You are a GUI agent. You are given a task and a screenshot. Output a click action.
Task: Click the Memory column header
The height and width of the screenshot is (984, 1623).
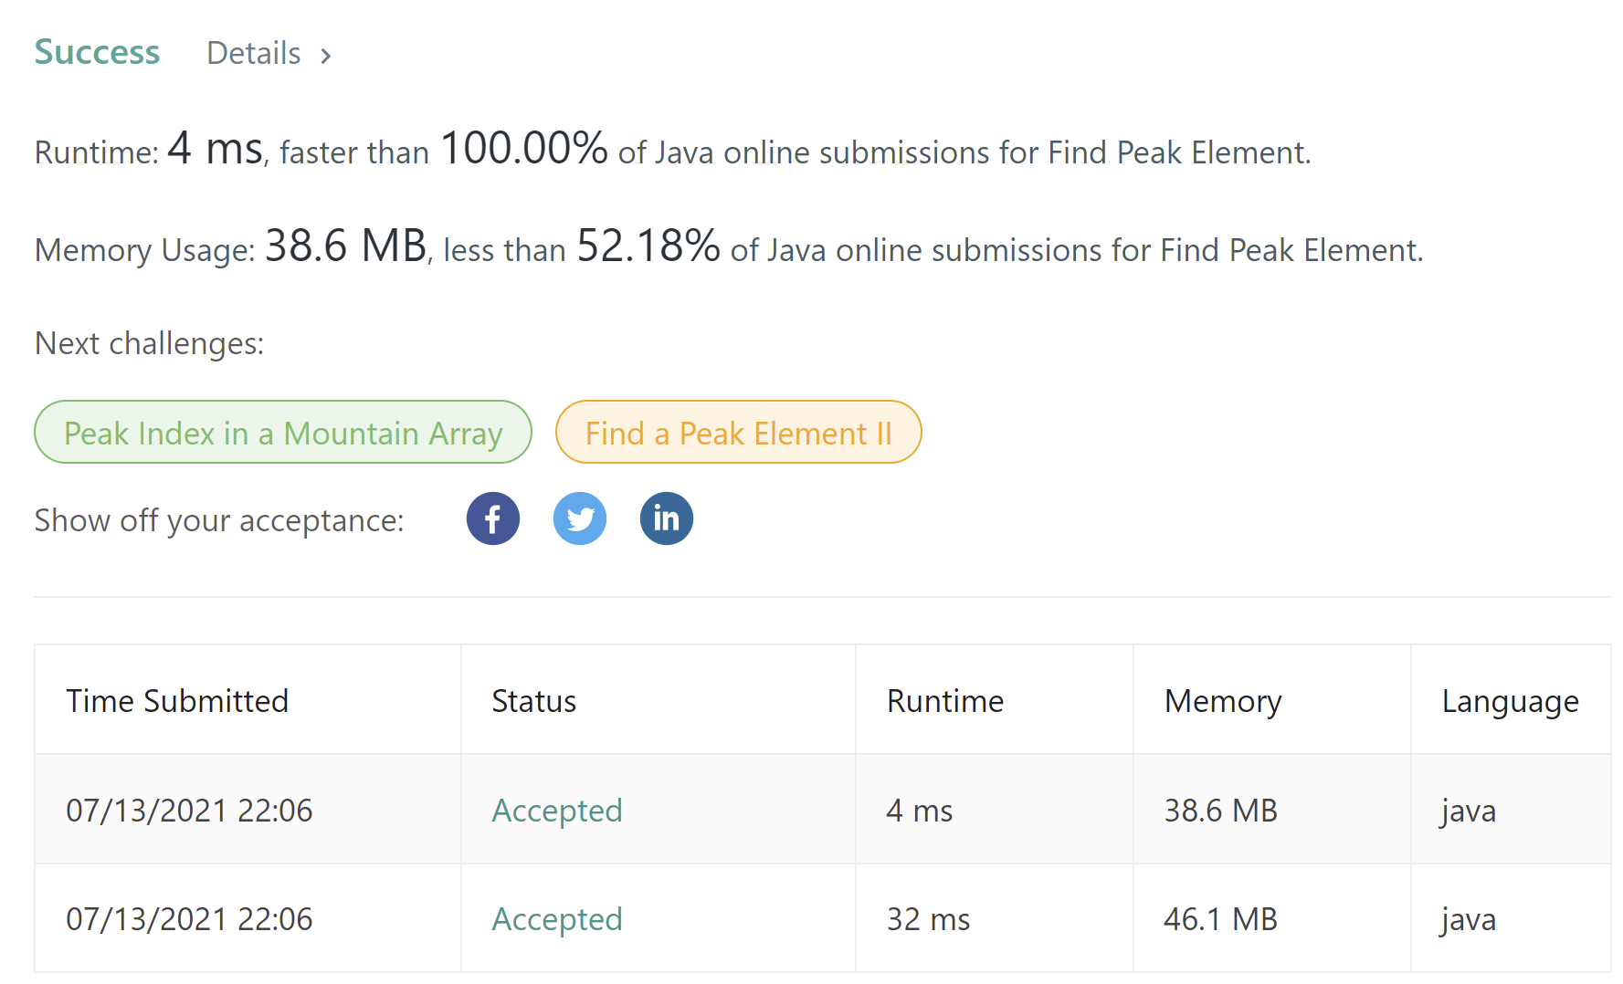click(x=1223, y=701)
